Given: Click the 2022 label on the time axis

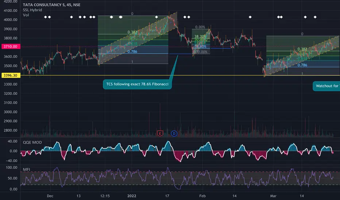Looking at the screenshot, I should point(132,196).
